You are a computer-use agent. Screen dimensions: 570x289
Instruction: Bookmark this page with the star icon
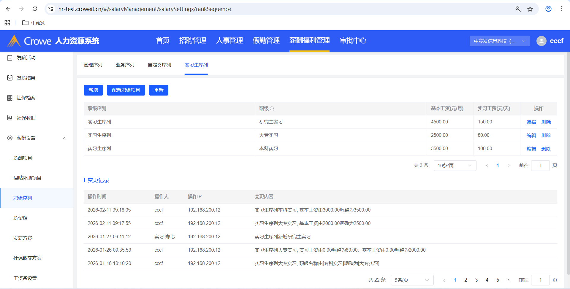point(530,9)
